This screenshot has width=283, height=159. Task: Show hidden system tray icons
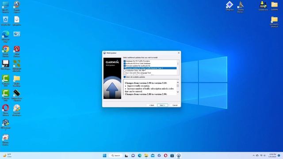tap(253, 155)
